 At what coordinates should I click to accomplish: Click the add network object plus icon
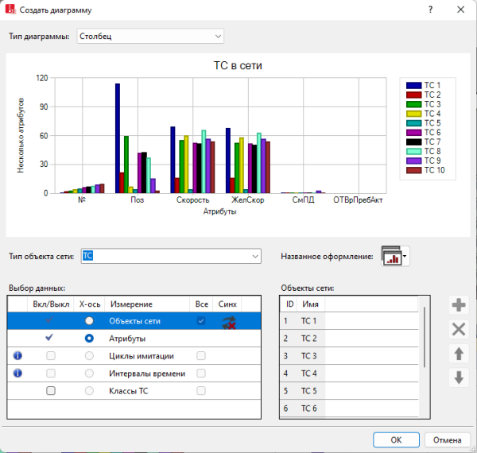pos(458,305)
